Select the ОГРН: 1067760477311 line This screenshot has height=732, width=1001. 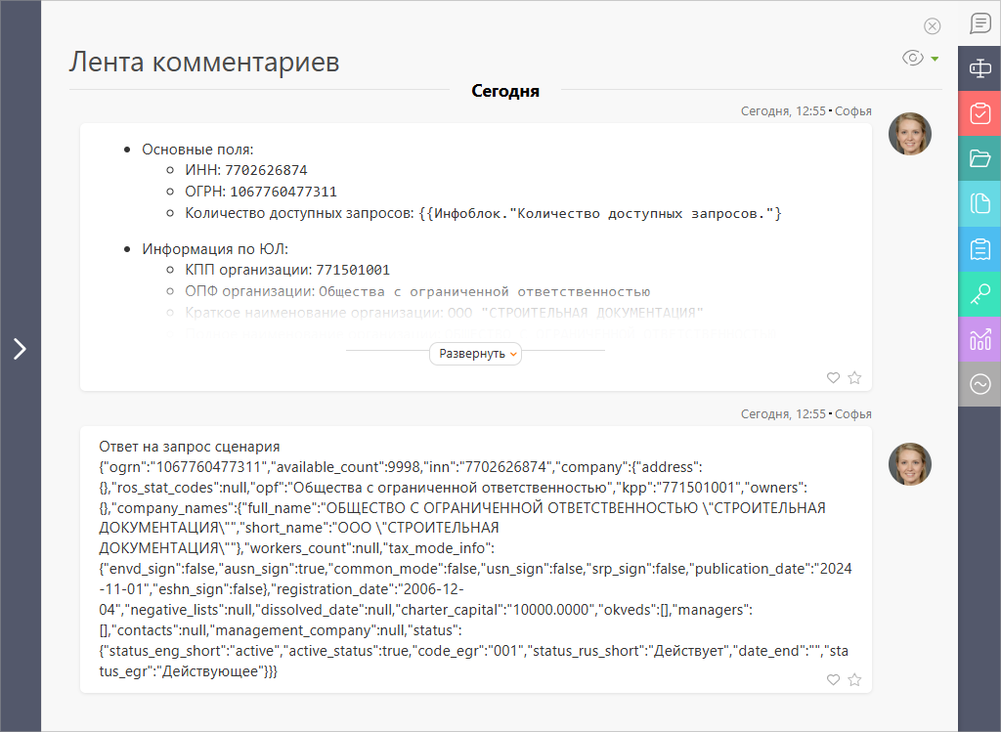261,192
